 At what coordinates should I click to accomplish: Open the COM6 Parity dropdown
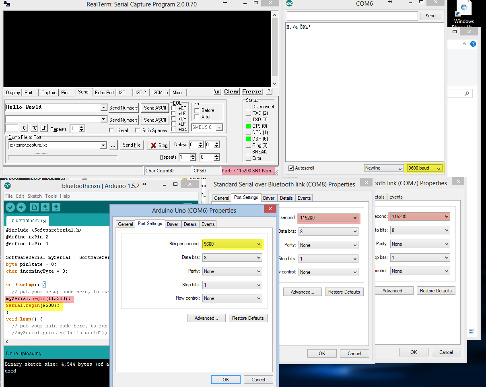(x=232, y=271)
